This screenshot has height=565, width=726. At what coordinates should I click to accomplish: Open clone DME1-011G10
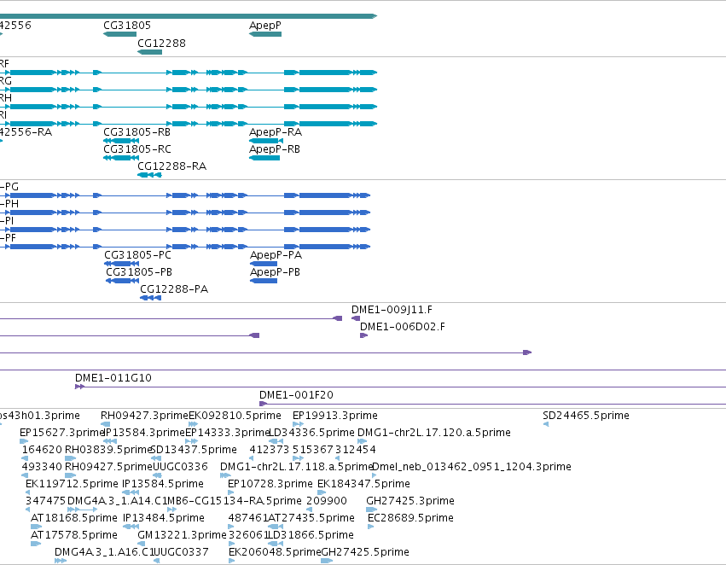point(113,378)
